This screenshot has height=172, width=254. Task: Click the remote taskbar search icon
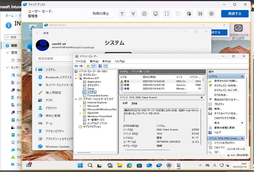click(x=90, y=165)
